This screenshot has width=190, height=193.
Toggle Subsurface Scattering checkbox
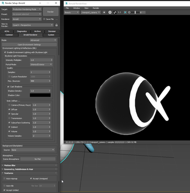pos(9,123)
